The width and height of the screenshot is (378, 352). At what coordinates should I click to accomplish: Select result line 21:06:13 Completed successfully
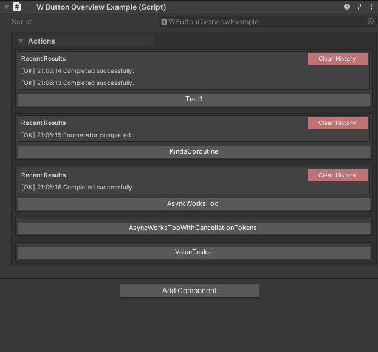click(x=78, y=83)
